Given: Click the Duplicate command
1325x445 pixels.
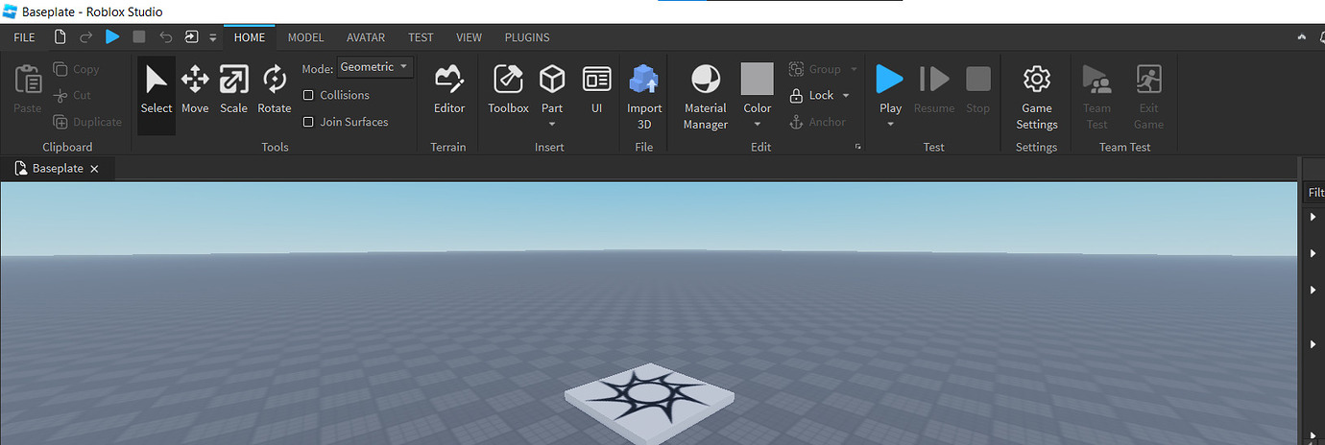Looking at the screenshot, I should 87,122.
